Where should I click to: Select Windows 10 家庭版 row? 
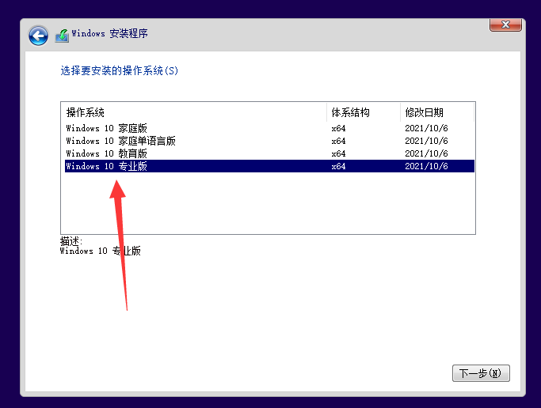(270, 128)
